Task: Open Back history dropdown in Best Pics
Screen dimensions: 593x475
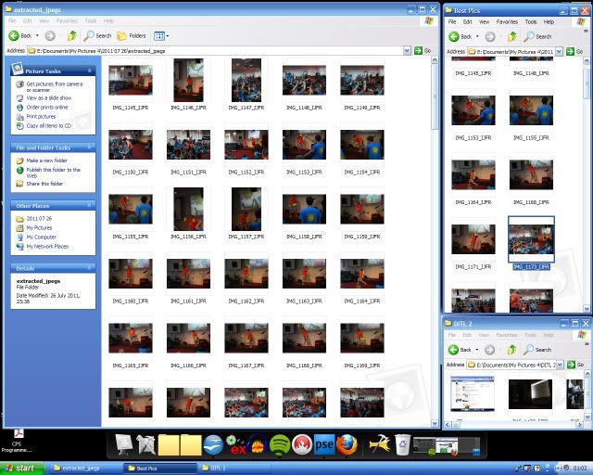Action: (477, 37)
